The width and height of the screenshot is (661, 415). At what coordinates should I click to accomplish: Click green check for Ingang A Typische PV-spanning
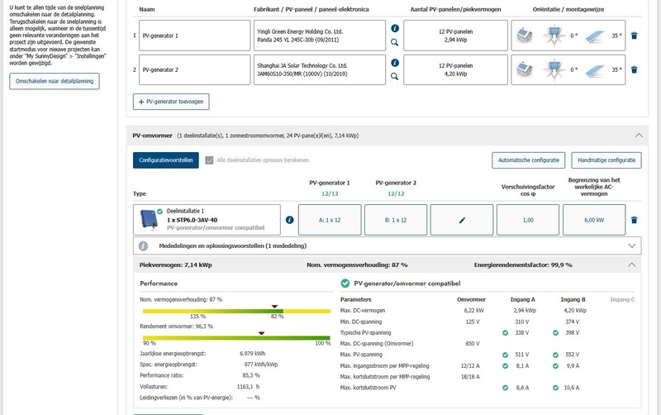click(505, 333)
